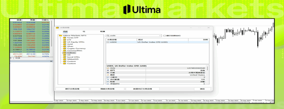Click the 104.737 price in Market Watch
Image resolution: width=284 pixels, height=109 pixels.
pos(31,29)
